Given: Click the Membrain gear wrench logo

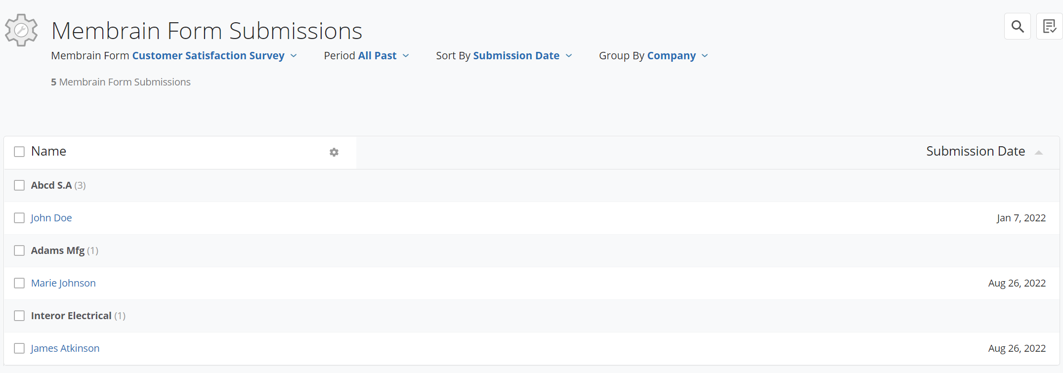Looking at the screenshot, I should point(21,30).
